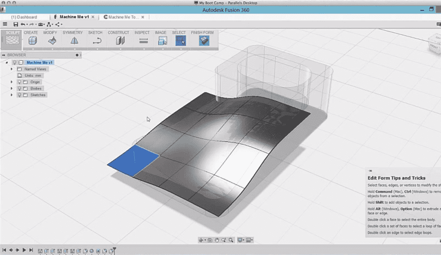Hide the Sketches folder with its bulb icon
The height and width of the screenshot is (255, 441).
(19, 94)
